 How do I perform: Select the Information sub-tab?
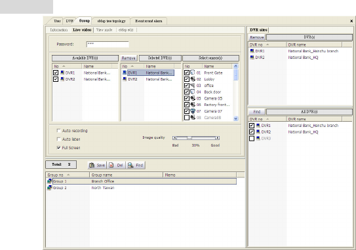pyautogui.click(x=59, y=30)
